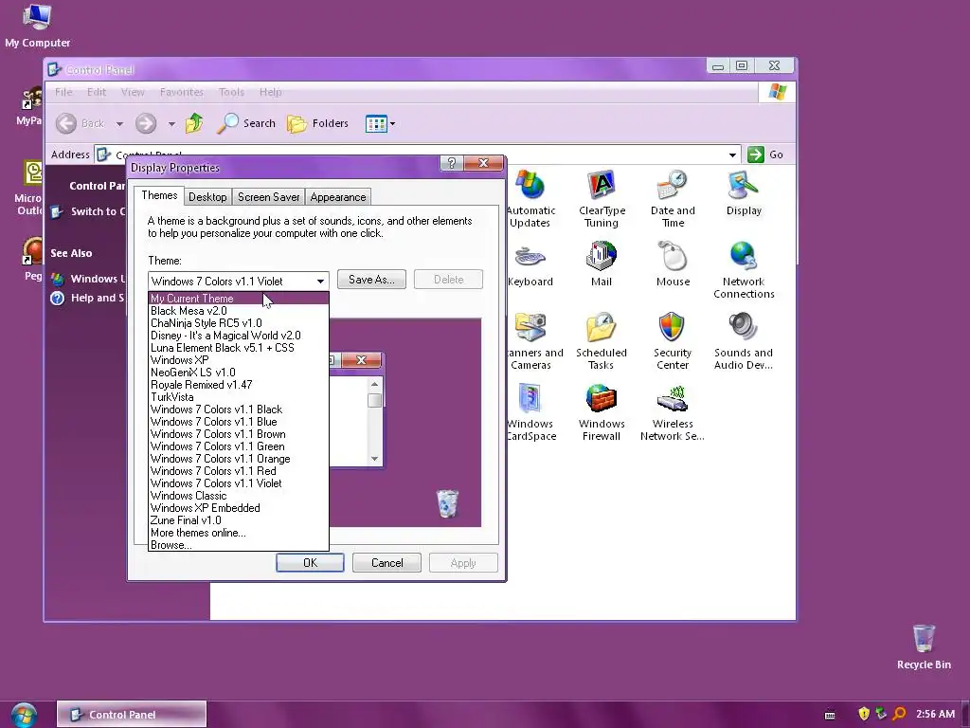Open Sounds and Audio Devices applet
The image size is (970, 728).
pos(744,341)
